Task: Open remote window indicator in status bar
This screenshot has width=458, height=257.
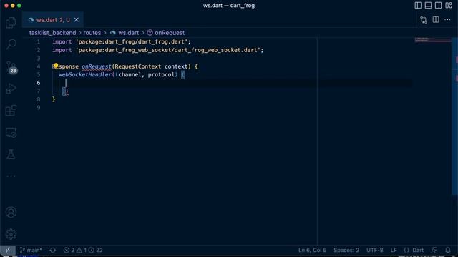Action: coord(8,250)
